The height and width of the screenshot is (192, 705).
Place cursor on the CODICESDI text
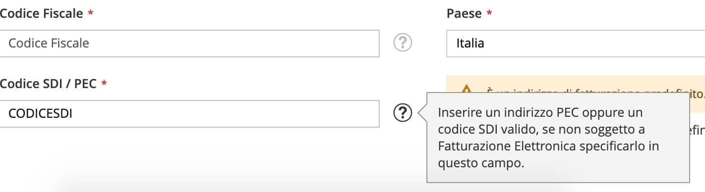click(x=41, y=113)
